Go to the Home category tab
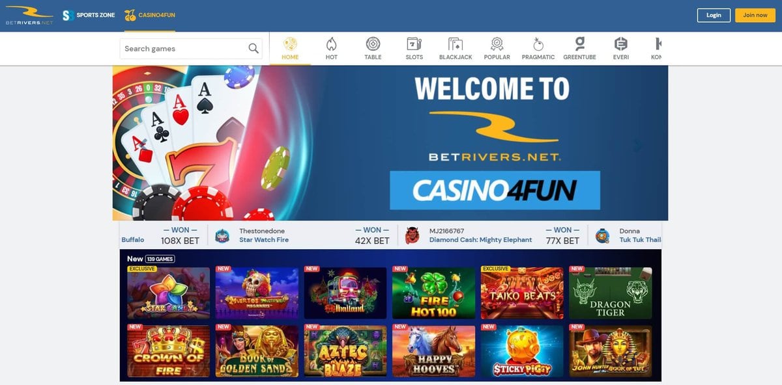 [290, 49]
